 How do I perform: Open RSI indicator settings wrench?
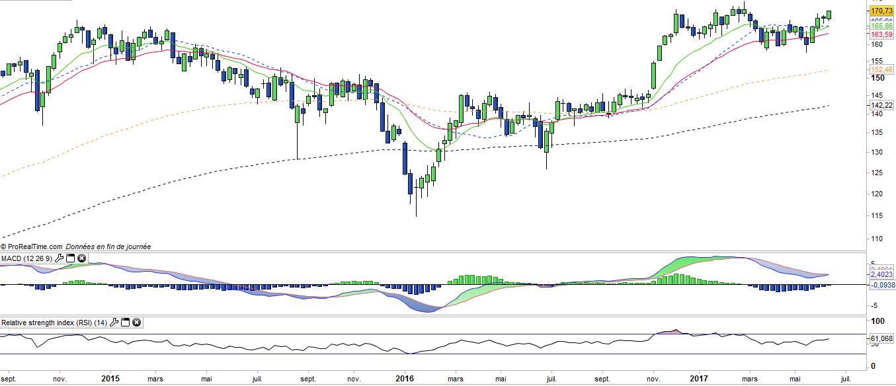click(114, 323)
